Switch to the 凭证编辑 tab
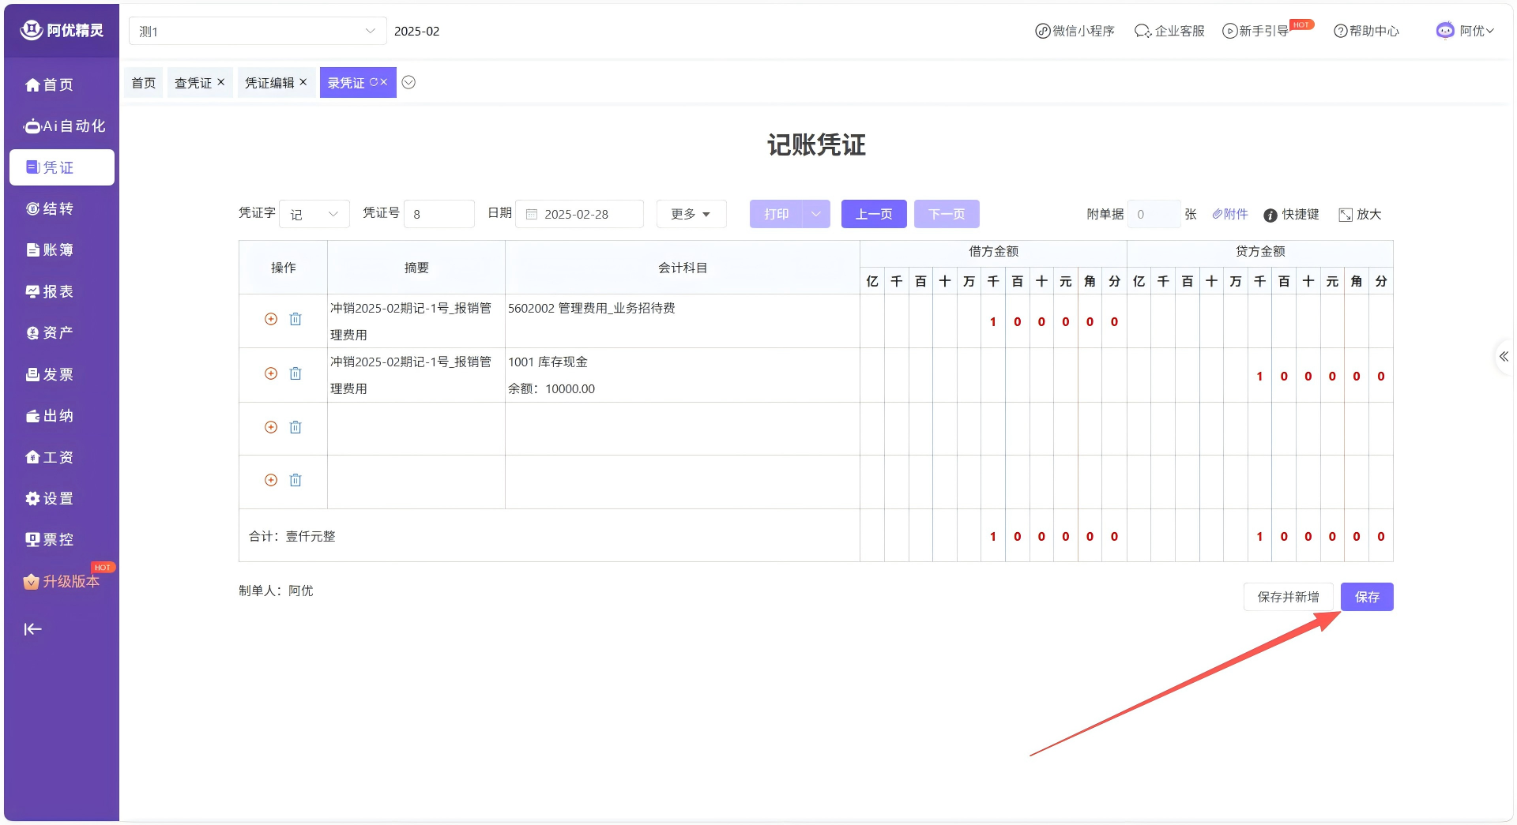Image resolution: width=1517 pixels, height=825 pixels. (x=269, y=83)
